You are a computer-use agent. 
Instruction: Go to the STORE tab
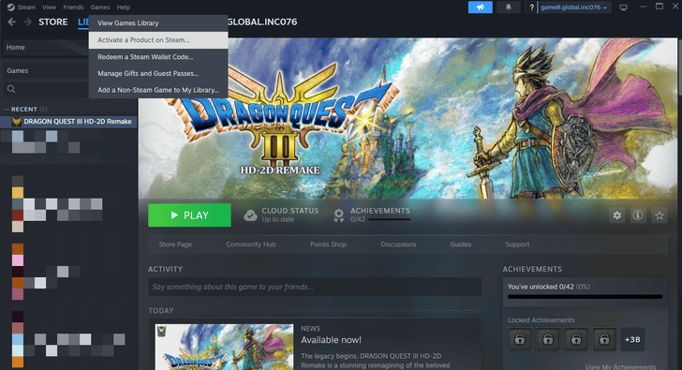53,22
